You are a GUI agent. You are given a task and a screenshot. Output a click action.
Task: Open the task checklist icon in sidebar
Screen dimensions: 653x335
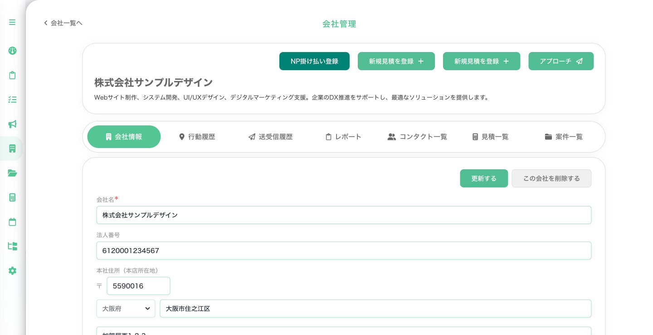coord(12,100)
